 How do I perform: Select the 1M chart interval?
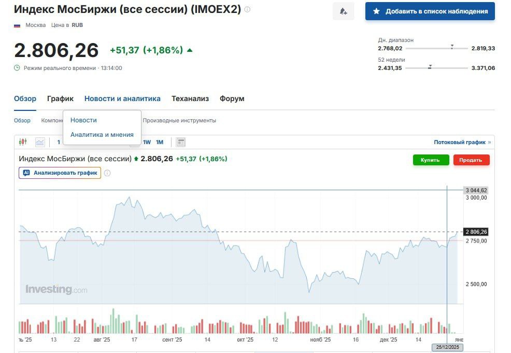[160, 142]
